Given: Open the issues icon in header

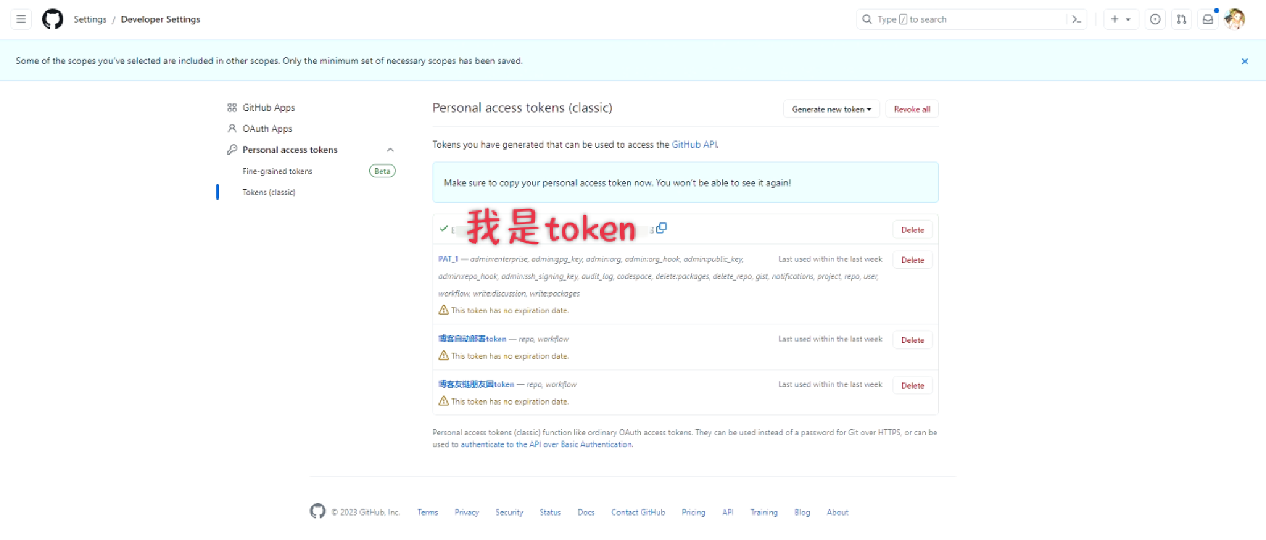Looking at the screenshot, I should click(1155, 19).
